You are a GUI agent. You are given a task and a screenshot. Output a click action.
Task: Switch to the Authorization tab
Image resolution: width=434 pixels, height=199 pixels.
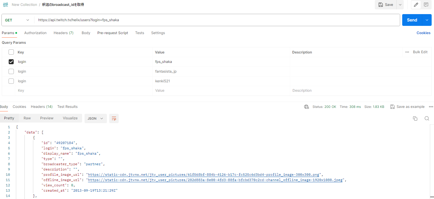click(35, 33)
